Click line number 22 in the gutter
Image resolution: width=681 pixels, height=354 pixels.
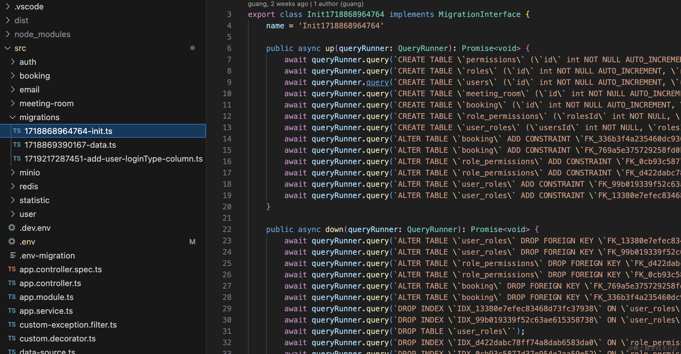click(x=227, y=230)
